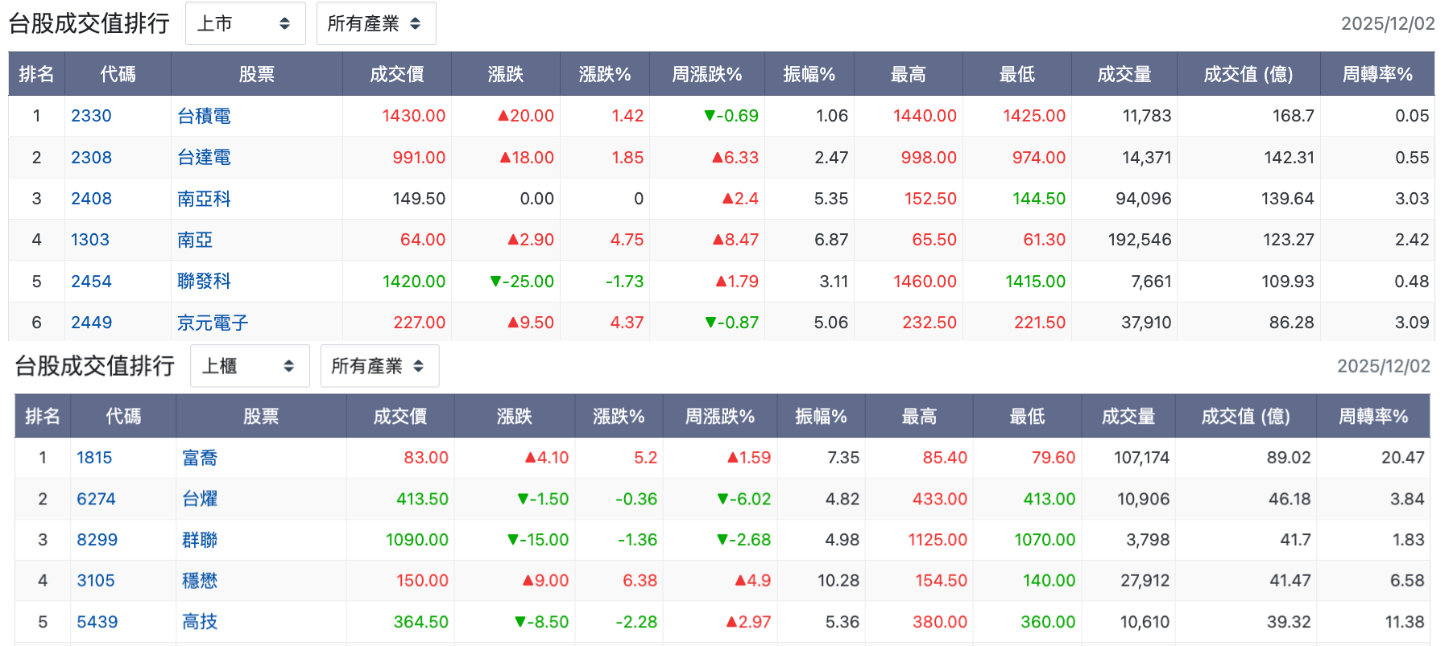Open 群聯 stock link
1453x646 pixels.
click(200, 540)
